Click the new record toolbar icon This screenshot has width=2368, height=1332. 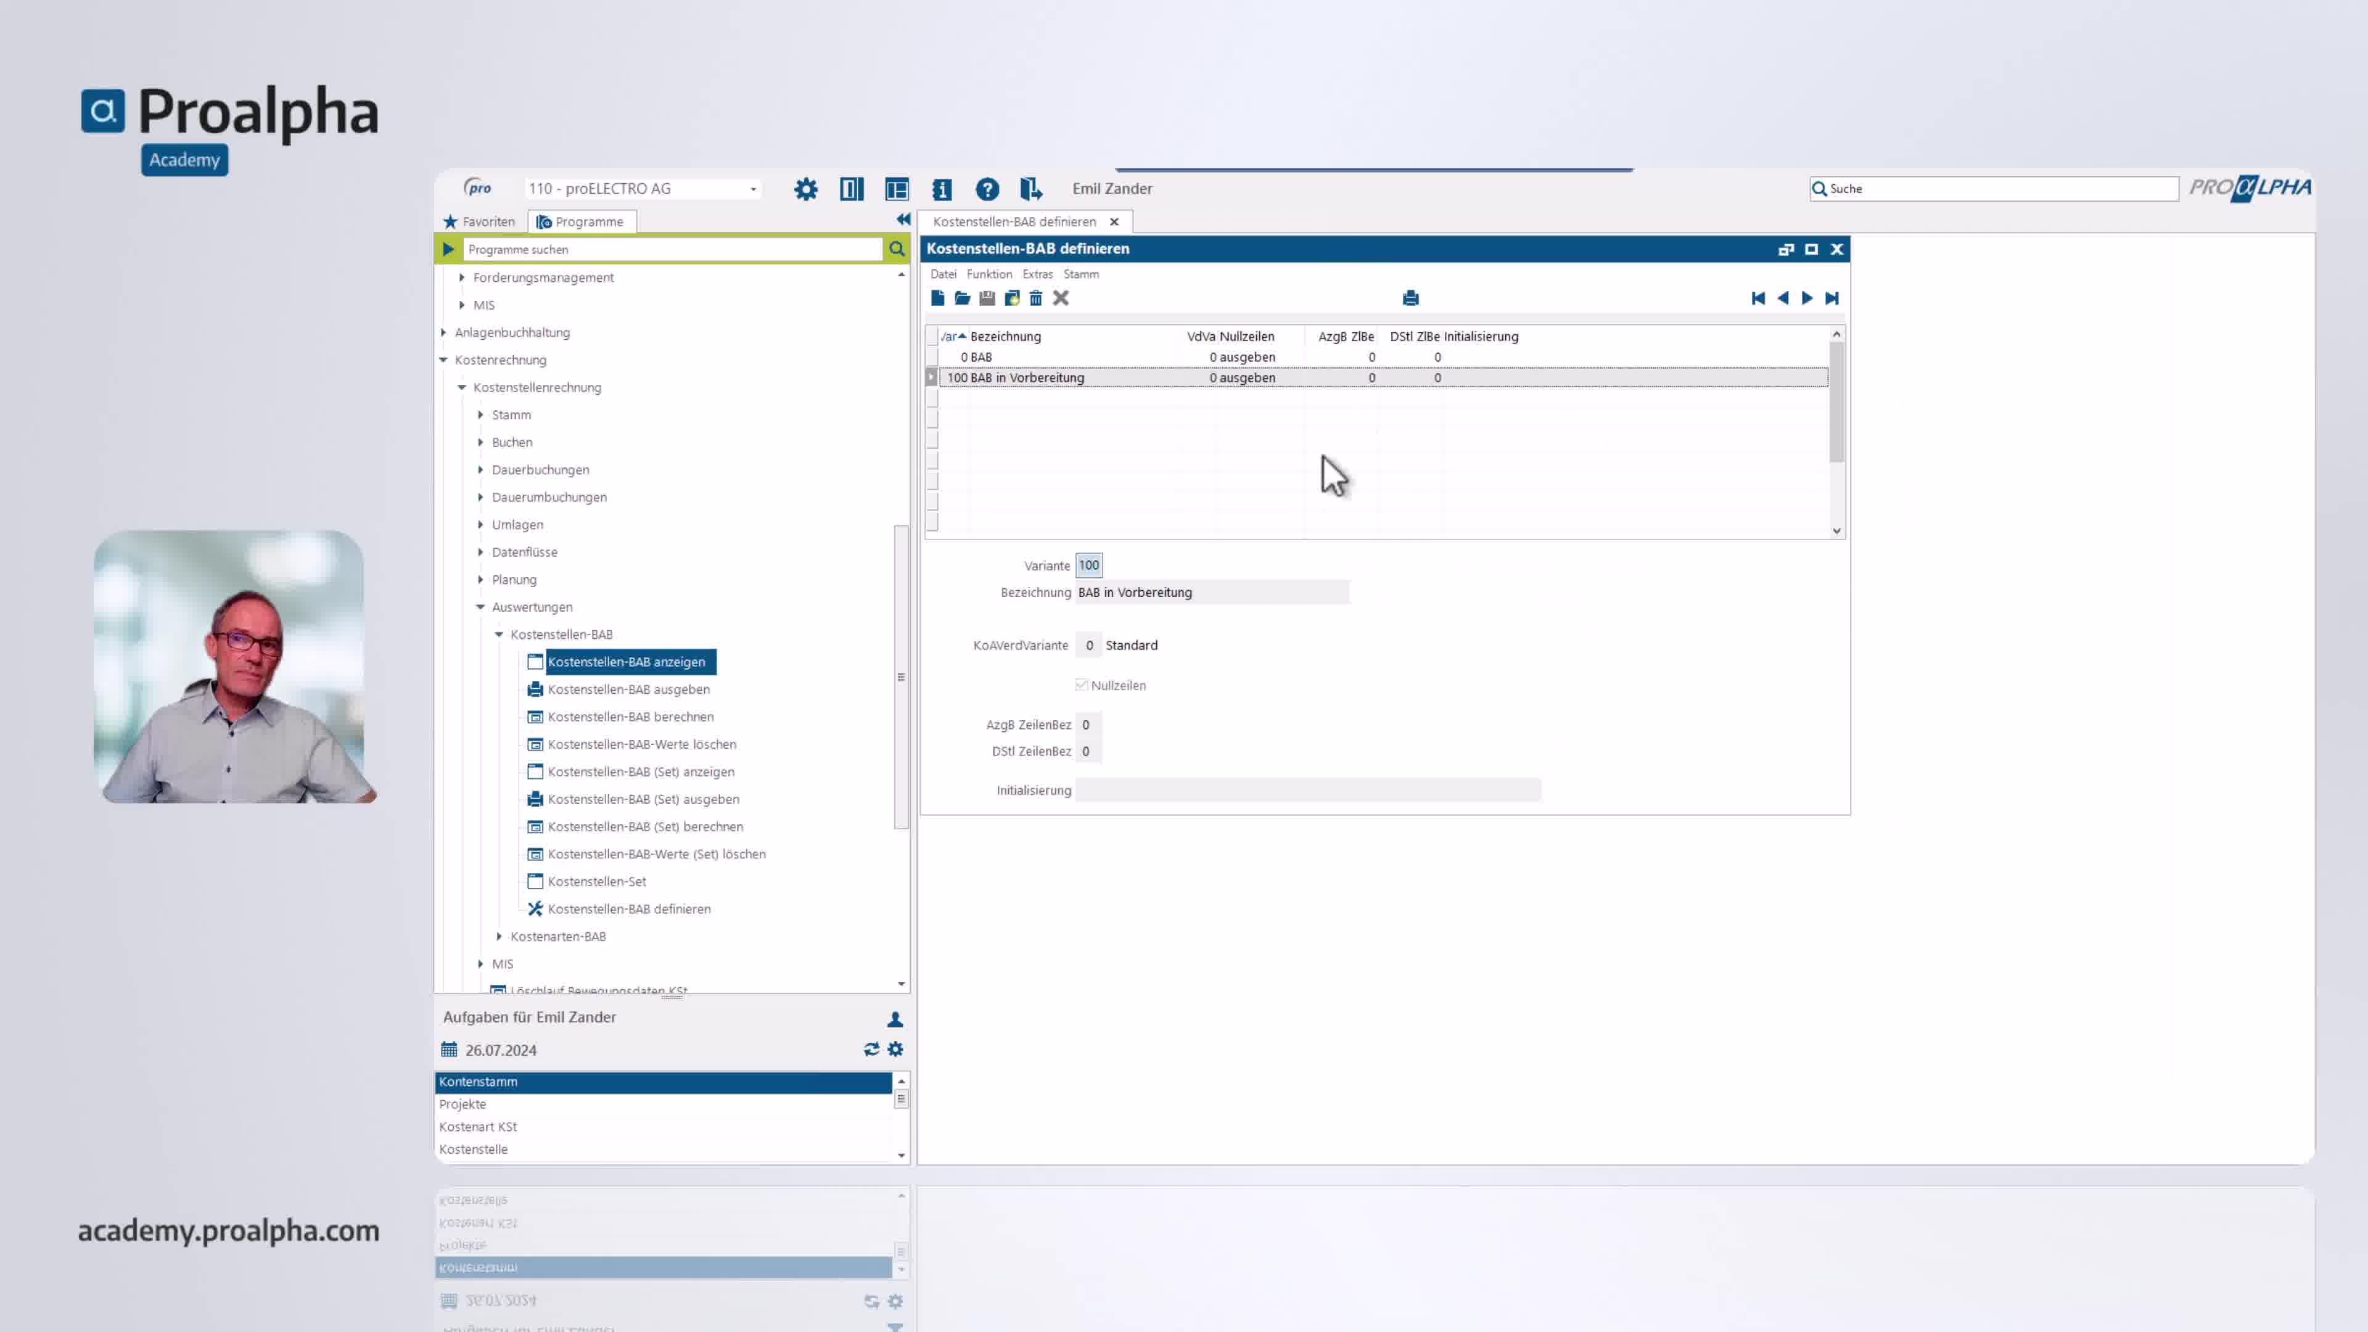937,298
